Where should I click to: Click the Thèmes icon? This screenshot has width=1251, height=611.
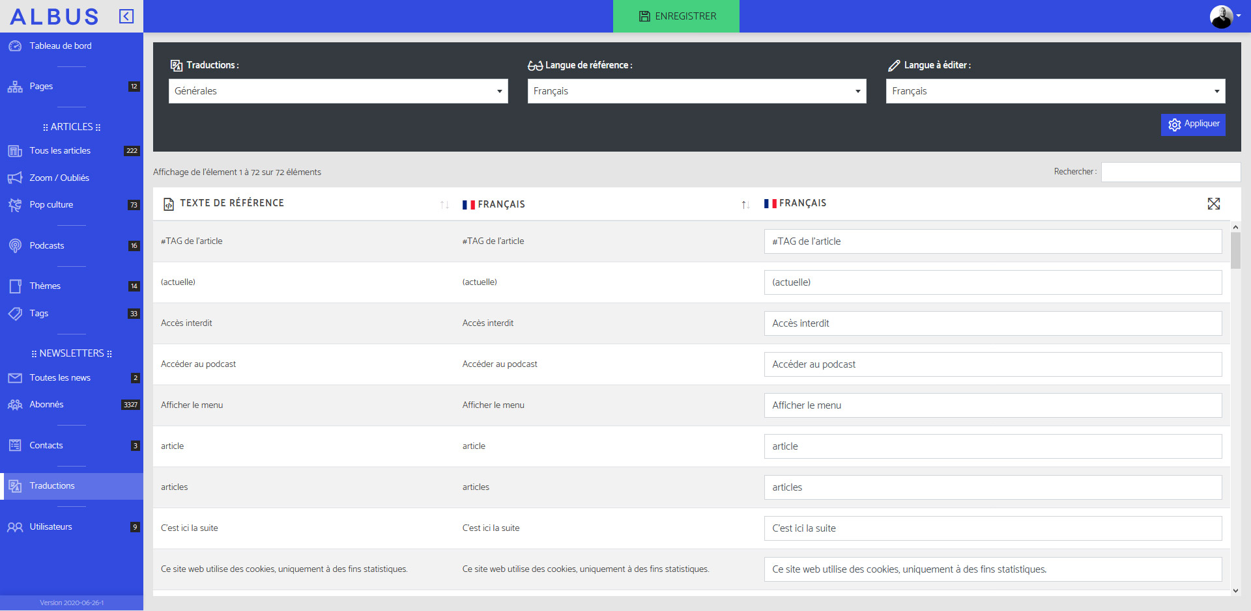click(15, 286)
